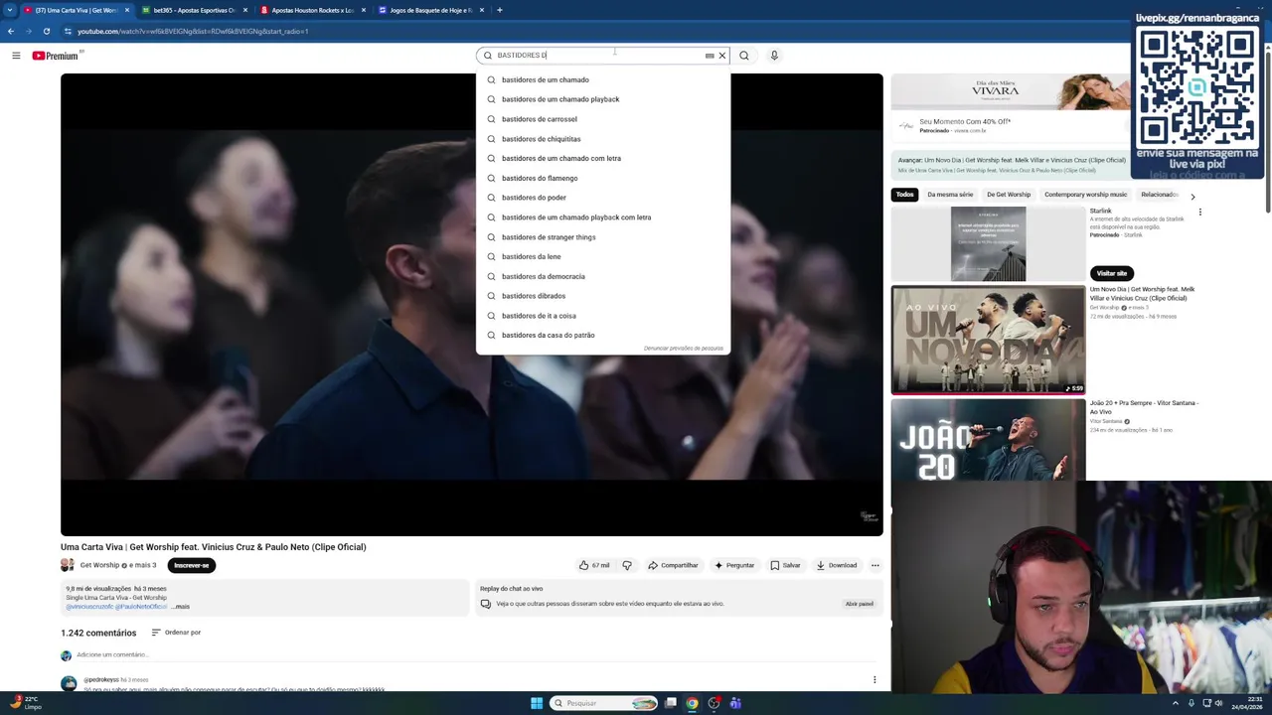Save the video with Salvar
1272x715 pixels.
[785, 565]
